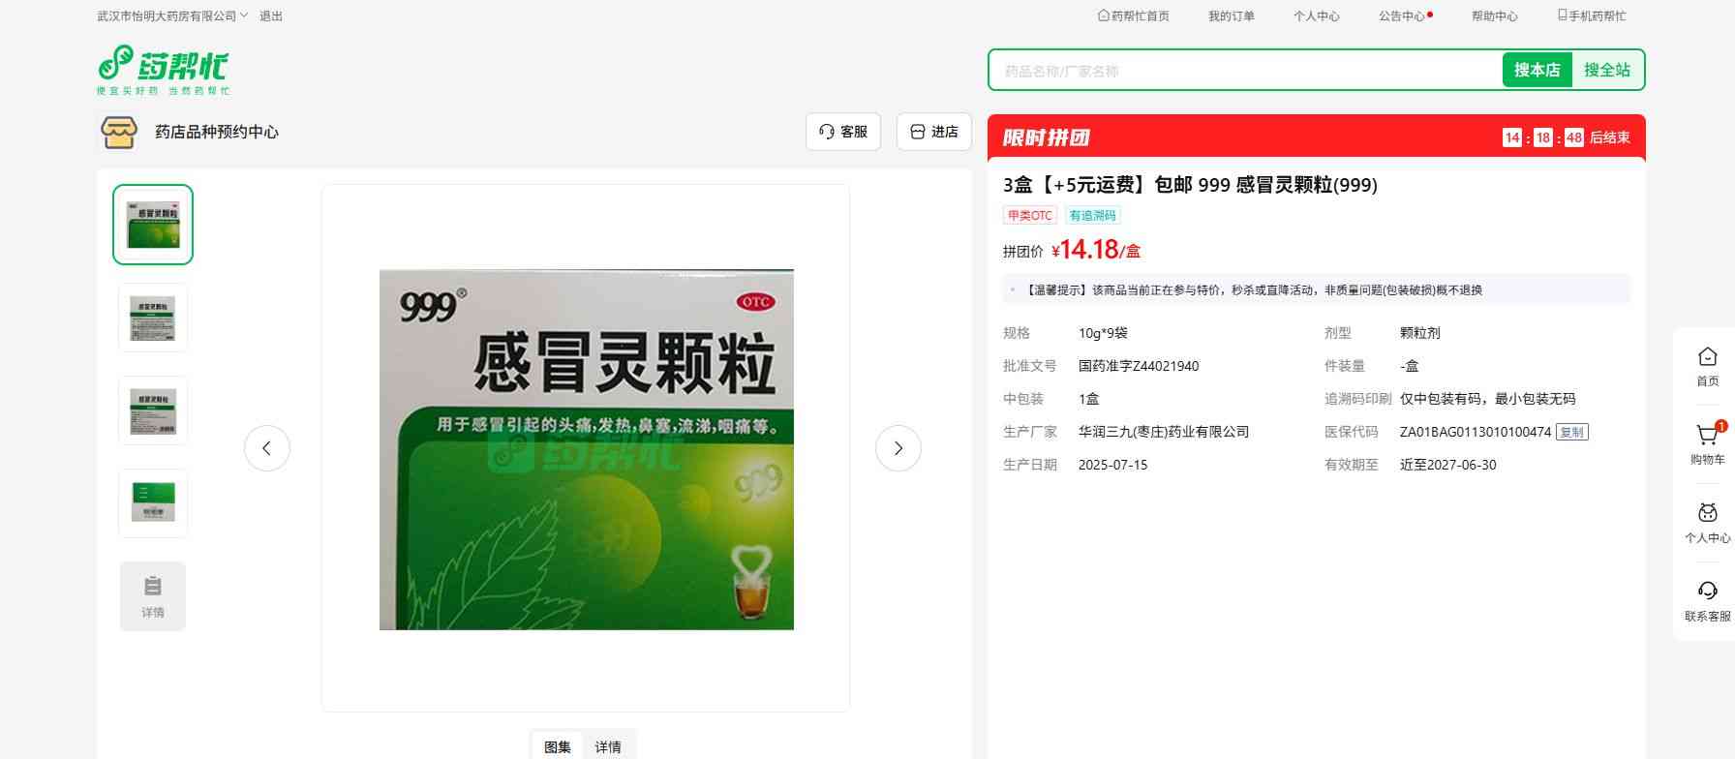The height and width of the screenshot is (759, 1735).
Task: Select the second product thumbnail
Action: [153, 318]
